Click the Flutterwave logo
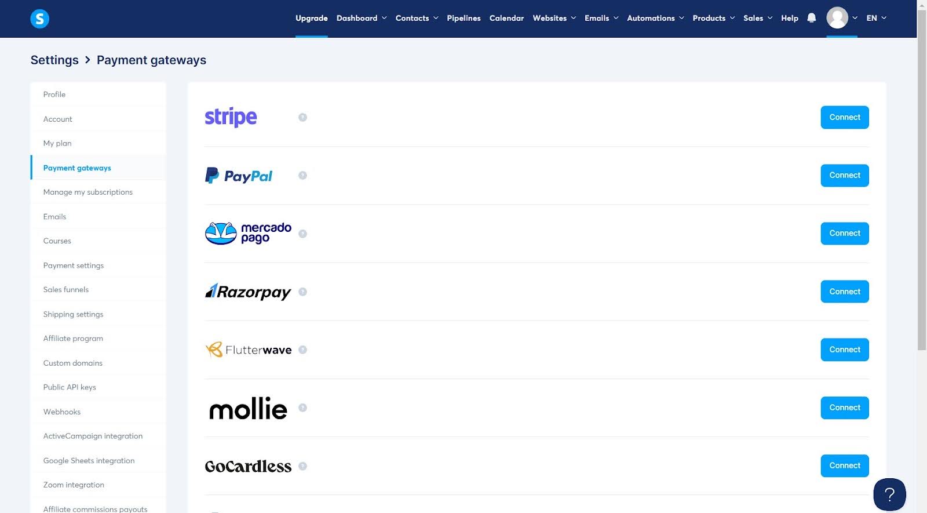The image size is (927, 513). tap(248, 350)
